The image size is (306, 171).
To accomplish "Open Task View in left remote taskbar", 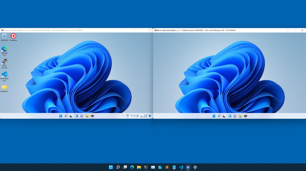I will point(71,116).
